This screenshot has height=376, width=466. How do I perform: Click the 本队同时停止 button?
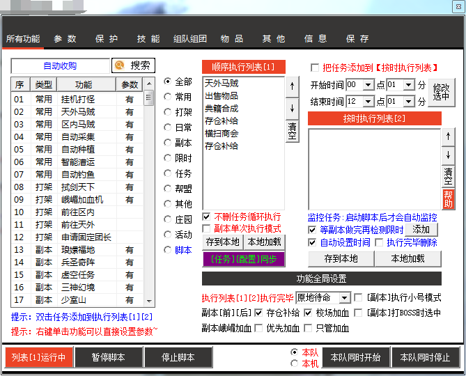point(426,357)
